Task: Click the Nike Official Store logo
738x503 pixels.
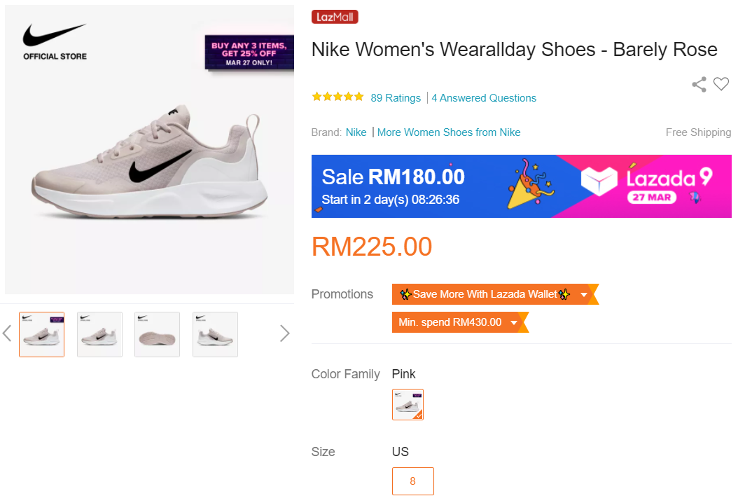Action: tap(55, 41)
